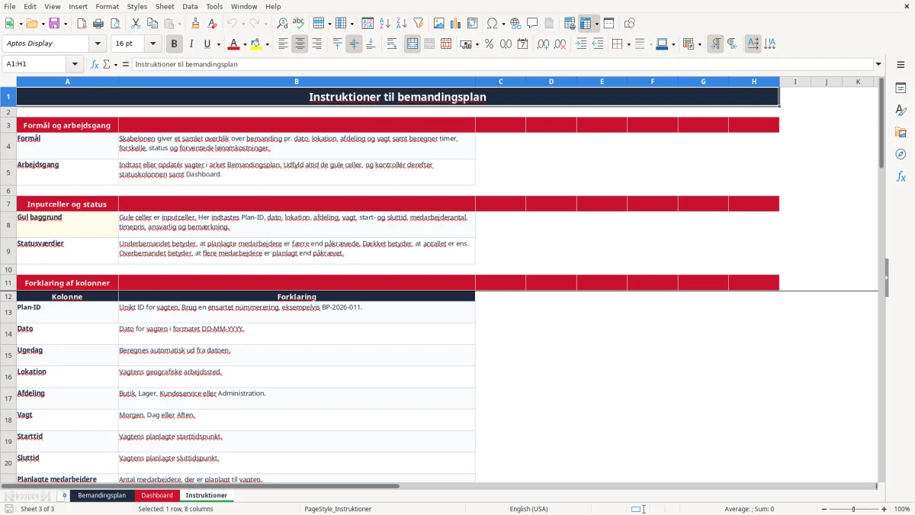Viewport: 915px width, 515px height.
Task: Open the Open-file folder dropdown arrow
Action: (x=41, y=24)
